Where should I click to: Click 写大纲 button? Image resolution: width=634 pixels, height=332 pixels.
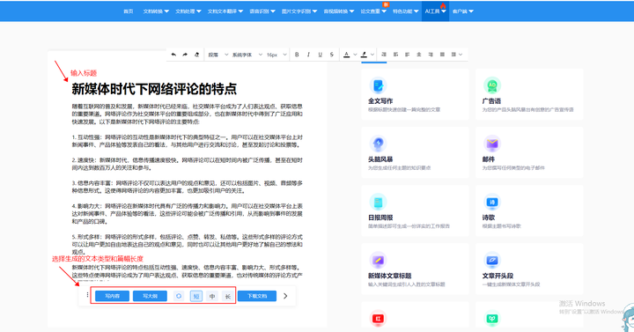pyautogui.click(x=150, y=296)
